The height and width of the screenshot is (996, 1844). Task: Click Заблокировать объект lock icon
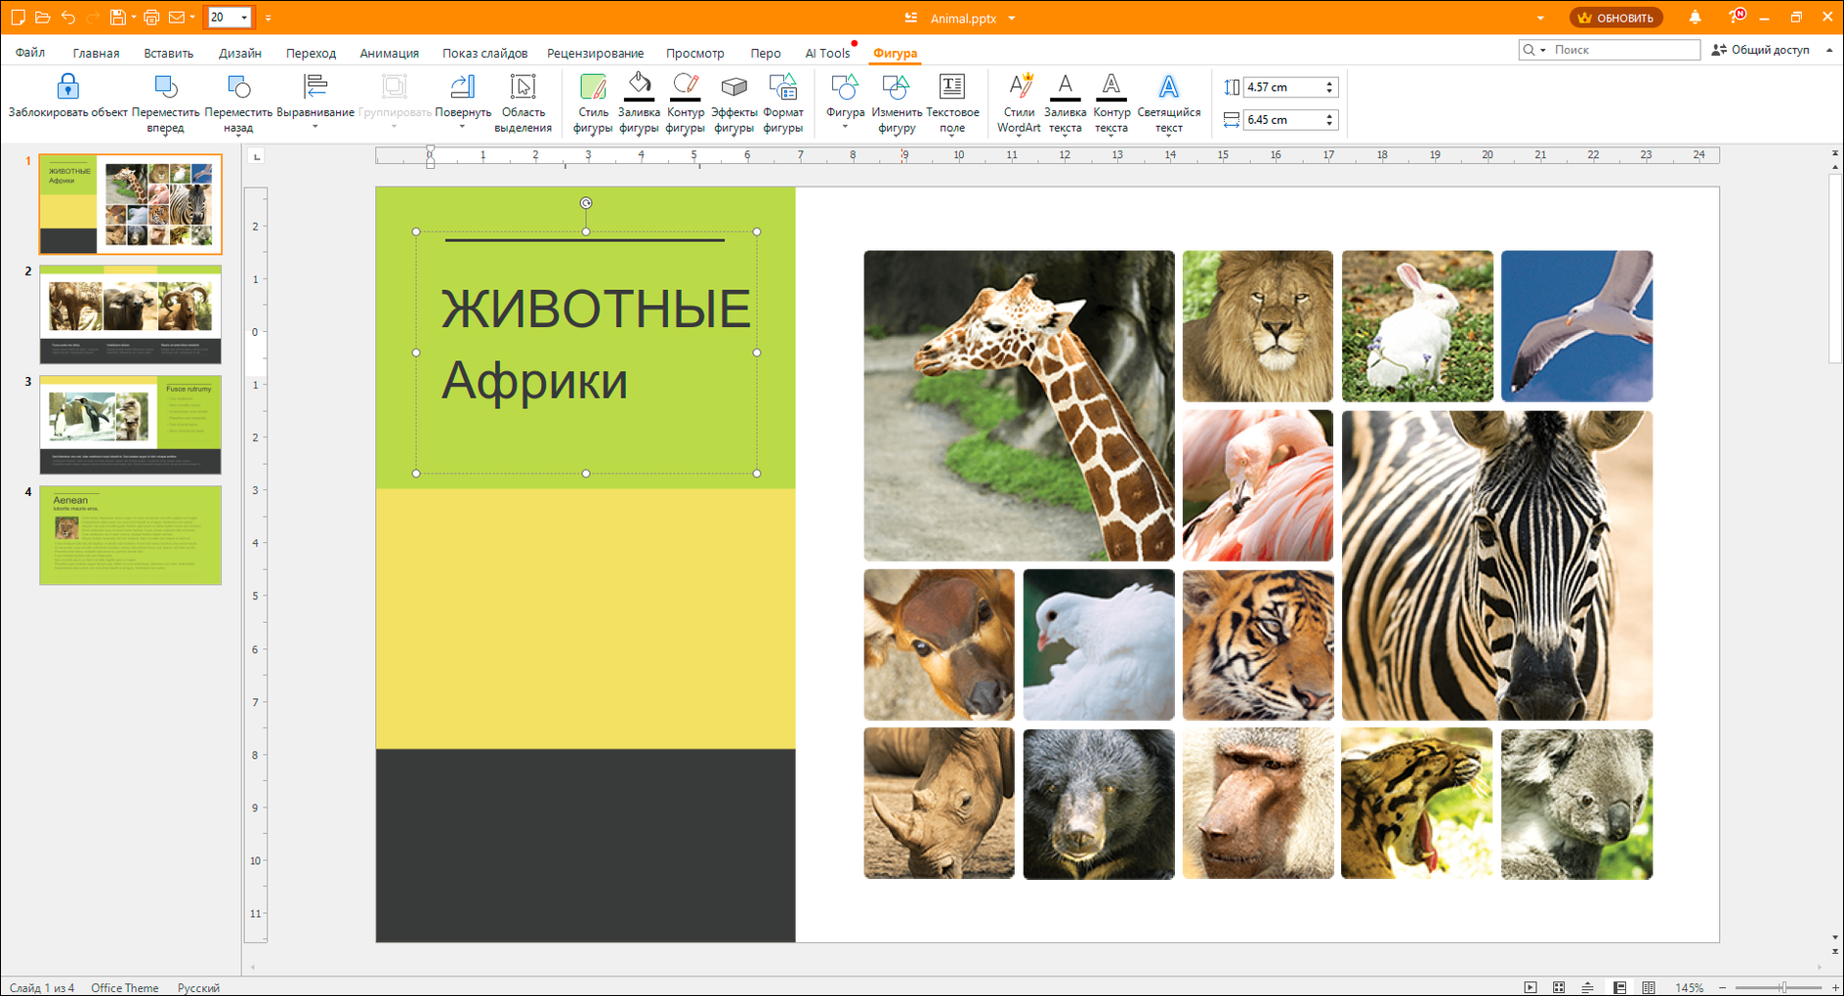[x=67, y=87]
